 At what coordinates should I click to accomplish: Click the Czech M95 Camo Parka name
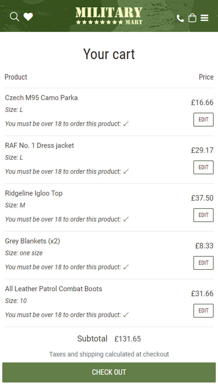point(41,98)
